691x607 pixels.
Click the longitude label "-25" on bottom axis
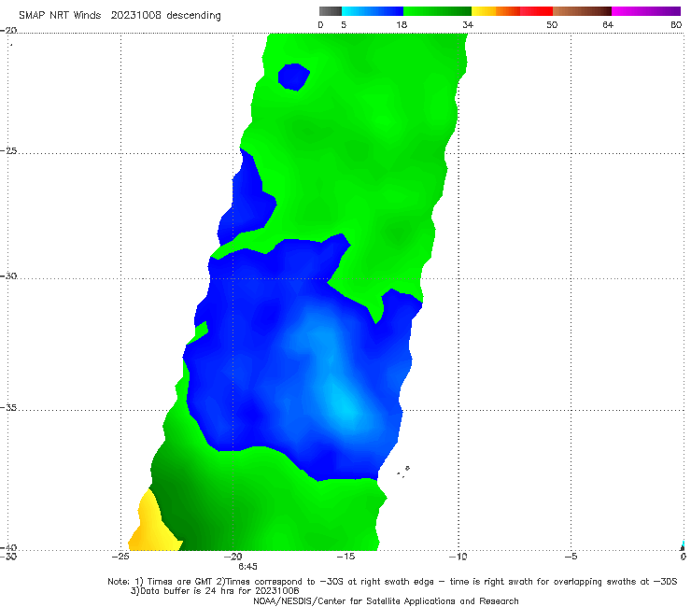click(120, 557)
